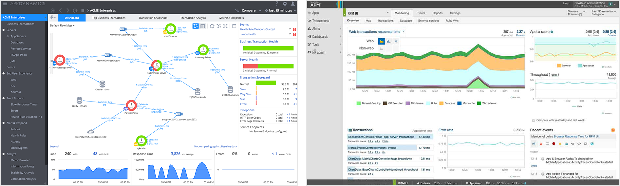Screen dimensions: 620x186
Task: Select the Non-web area chart toggle
Action: point(381,48)
